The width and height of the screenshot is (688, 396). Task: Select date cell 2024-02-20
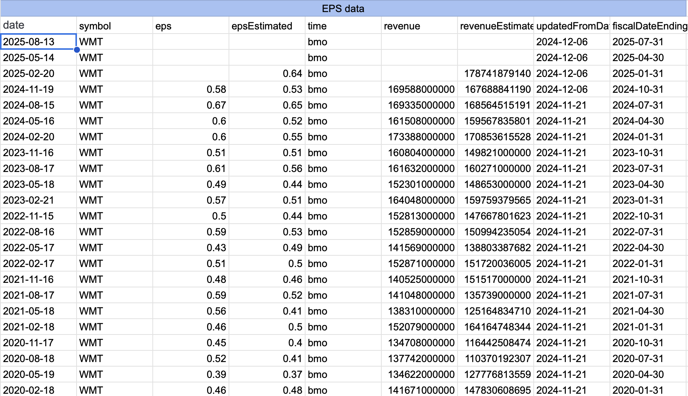click(x=38, y=137)
